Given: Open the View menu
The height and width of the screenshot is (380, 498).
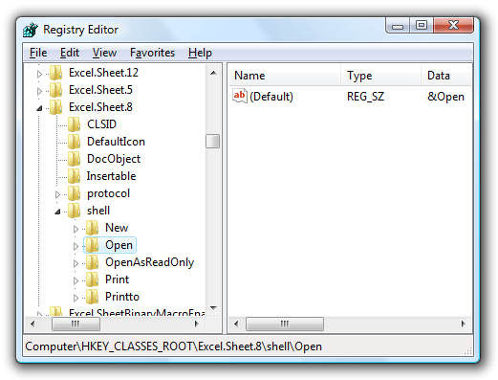Looking at the screenshot, I should click(x=104, y=53).
